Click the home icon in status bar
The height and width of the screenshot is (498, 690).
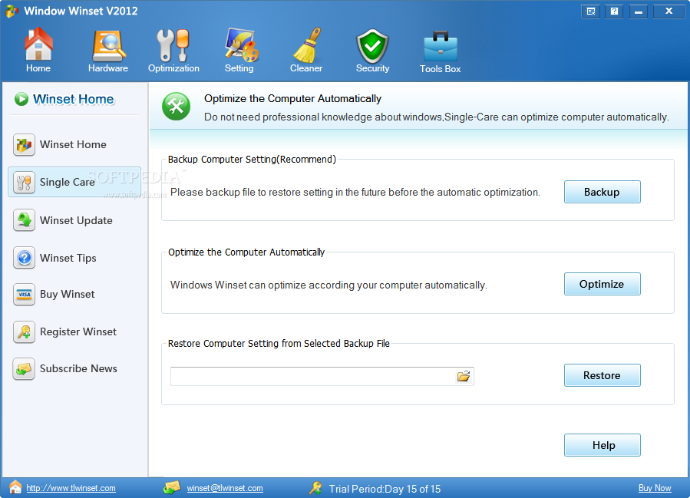15,487
